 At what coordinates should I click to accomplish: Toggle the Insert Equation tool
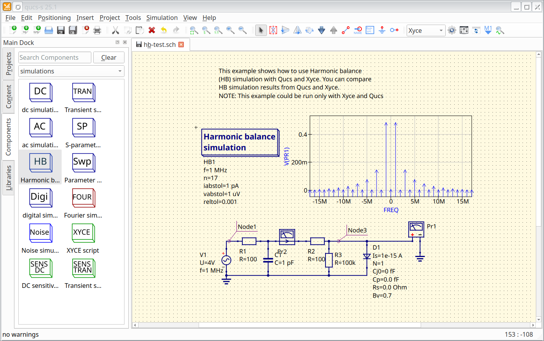point(370,30)
